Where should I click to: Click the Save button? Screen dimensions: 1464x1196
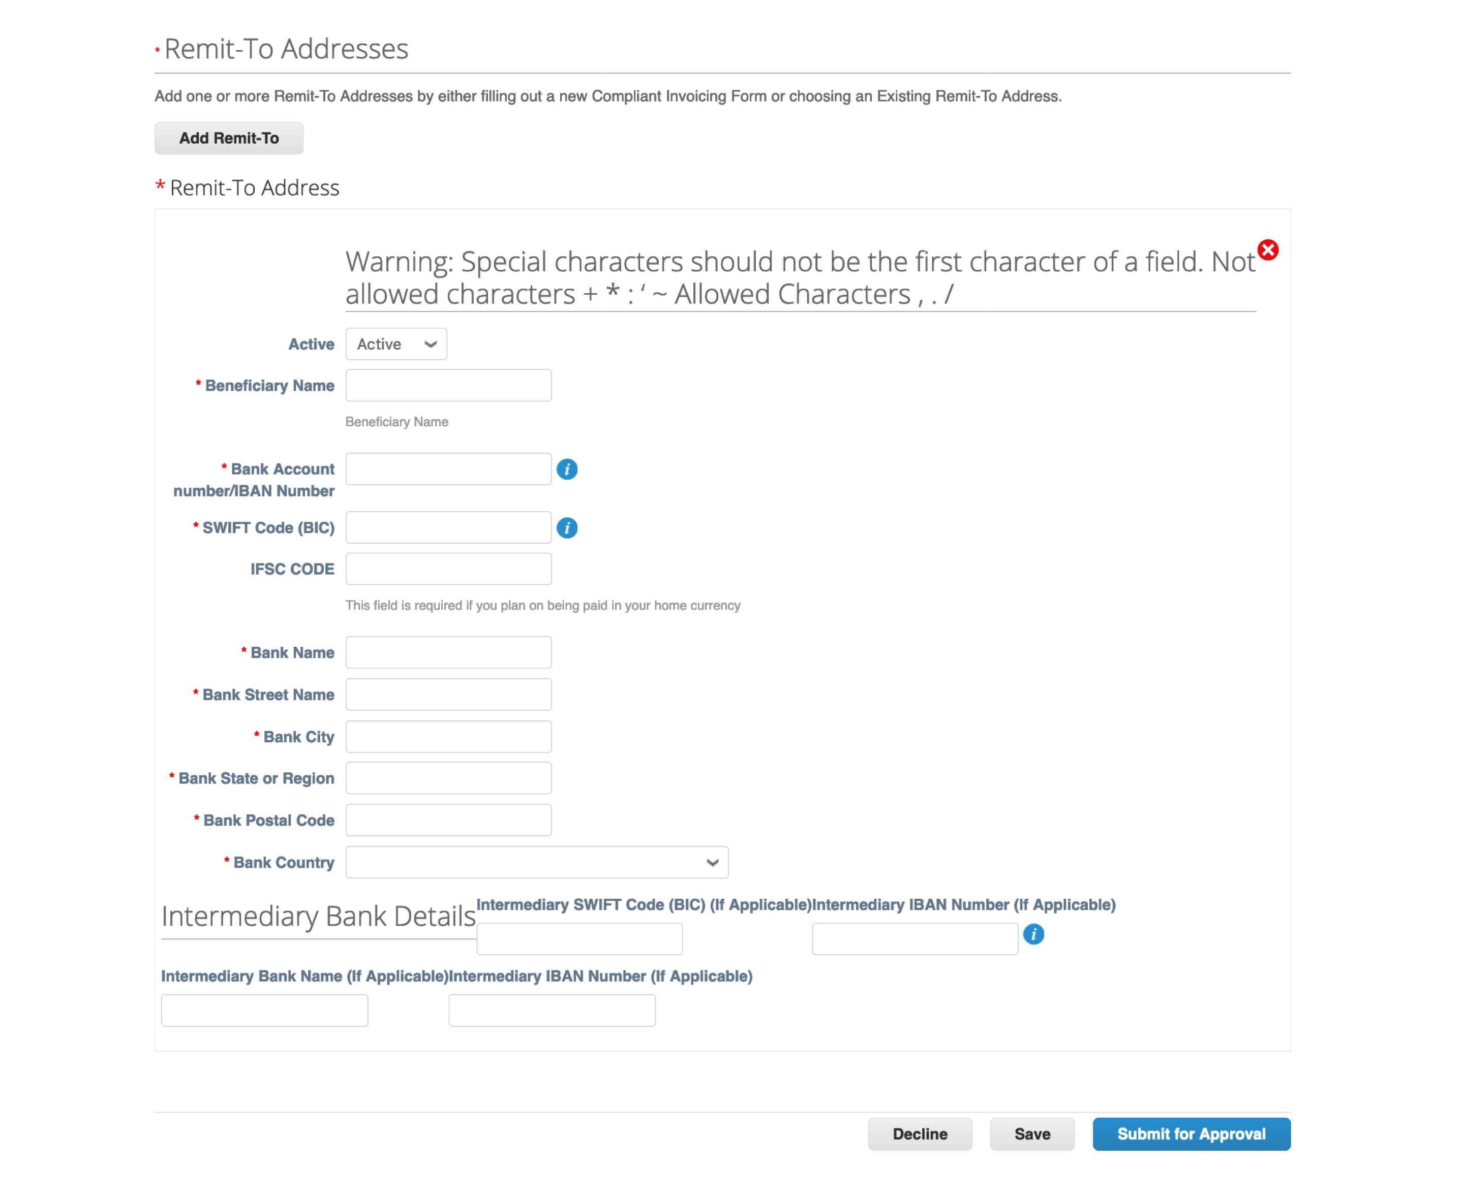[1032, 1134]
